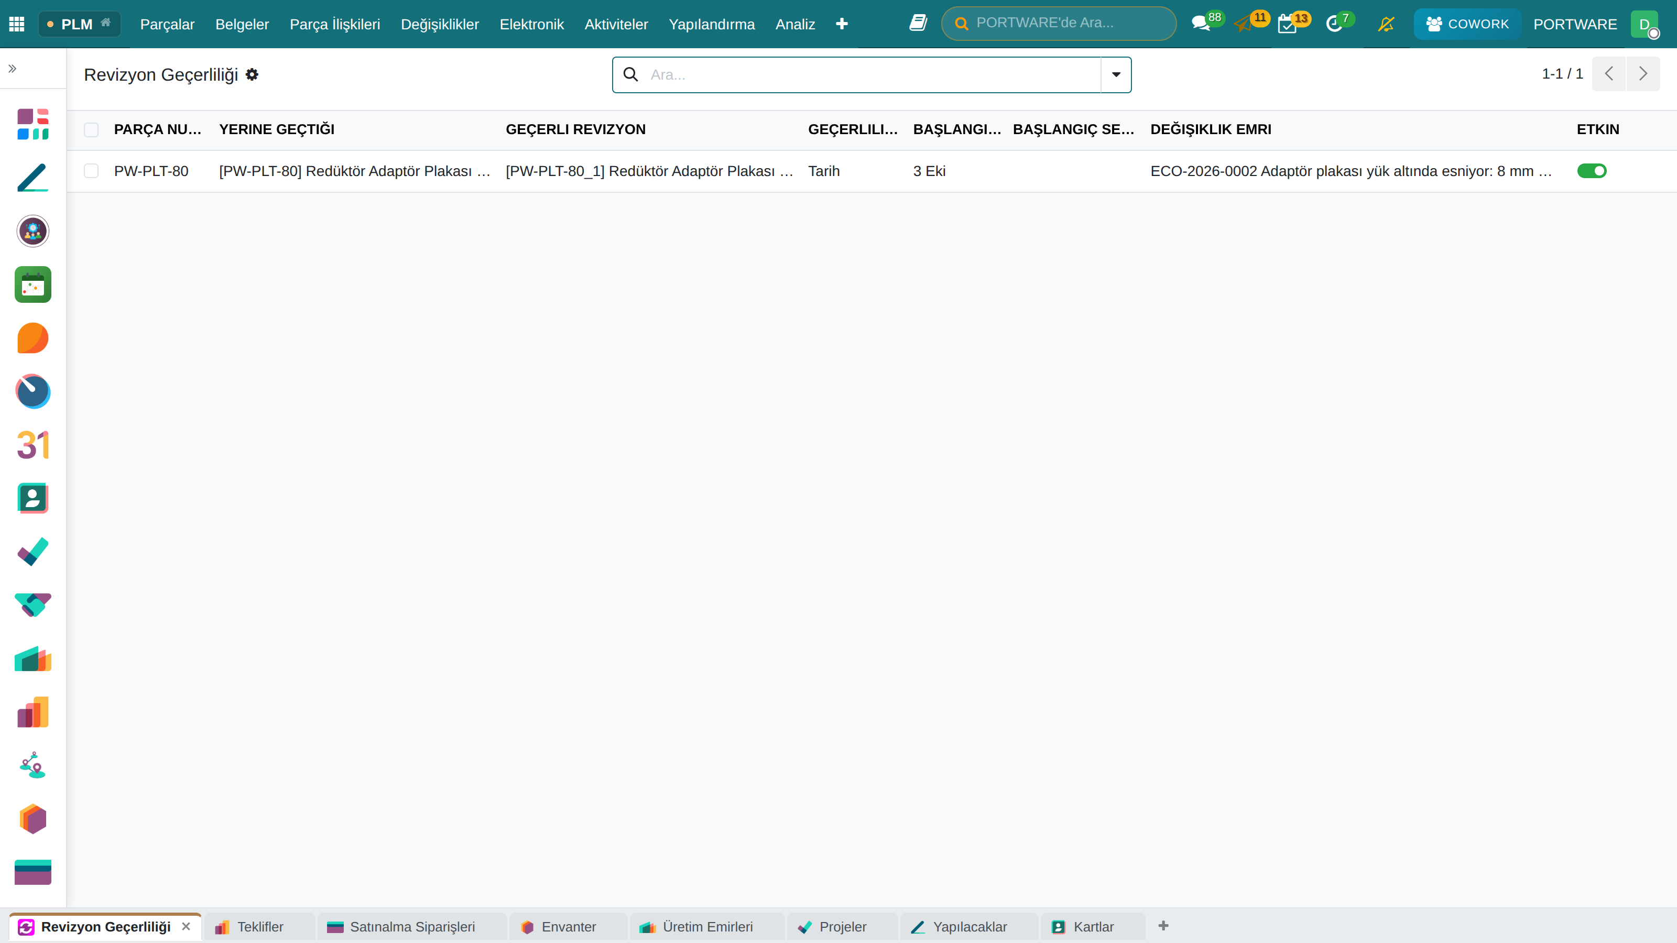Expand the search filter dropdown arrow
The height and width of the screenshot is (943, 1677).
pos(1116,75)
